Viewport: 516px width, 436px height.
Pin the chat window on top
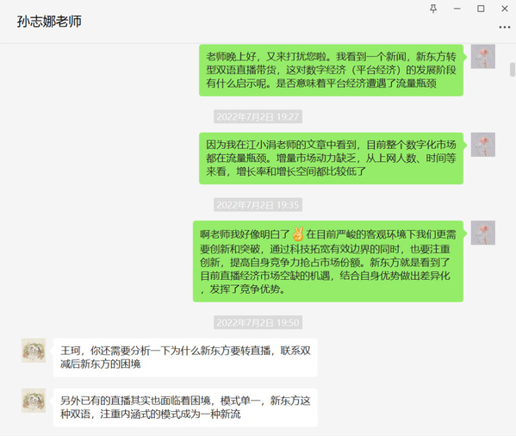[433, 9]
